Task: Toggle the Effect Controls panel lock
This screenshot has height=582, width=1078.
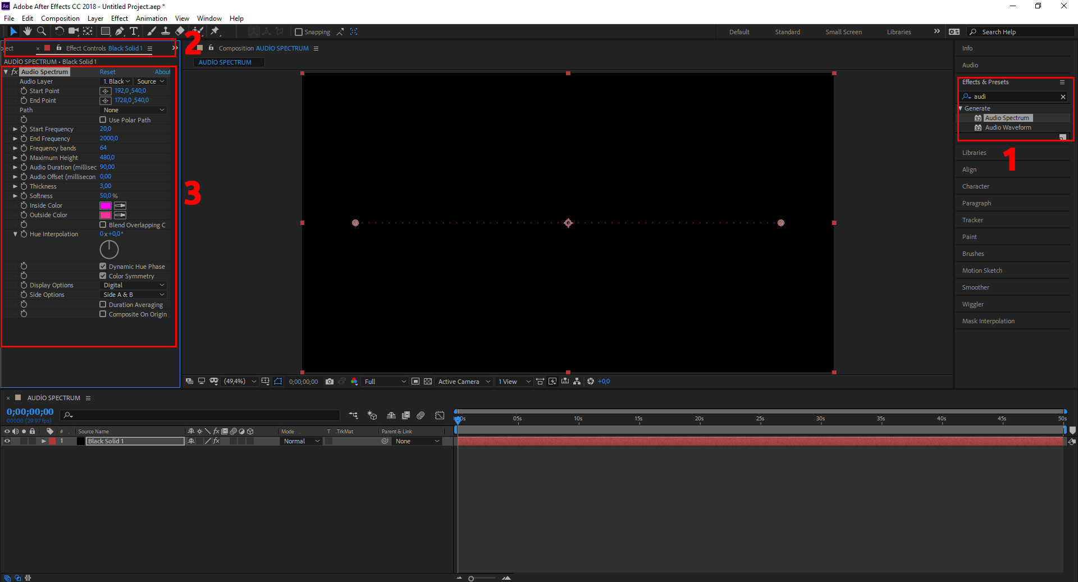Action: [59, 48]
